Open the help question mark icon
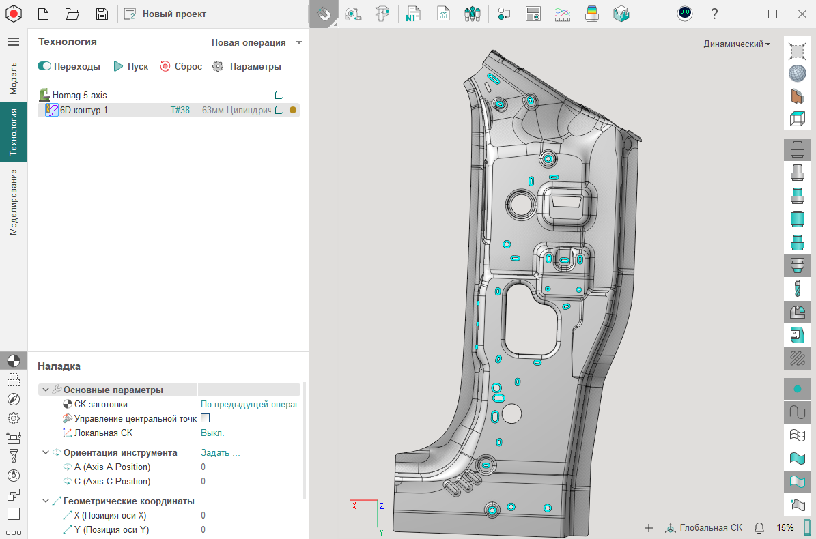The width and height of the screenshot is (816, 539). (x=714, y=14)
